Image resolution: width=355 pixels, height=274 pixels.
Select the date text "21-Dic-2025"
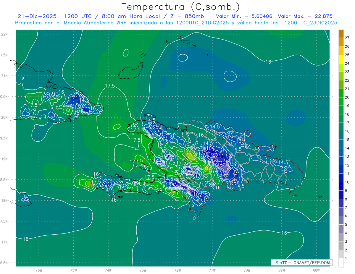click(x=37, y=16)
